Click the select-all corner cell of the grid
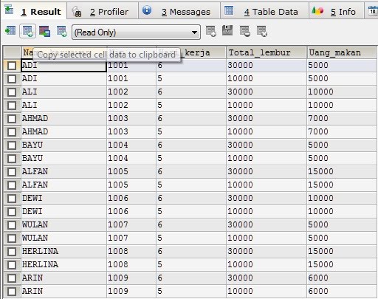 click(12, 52)
